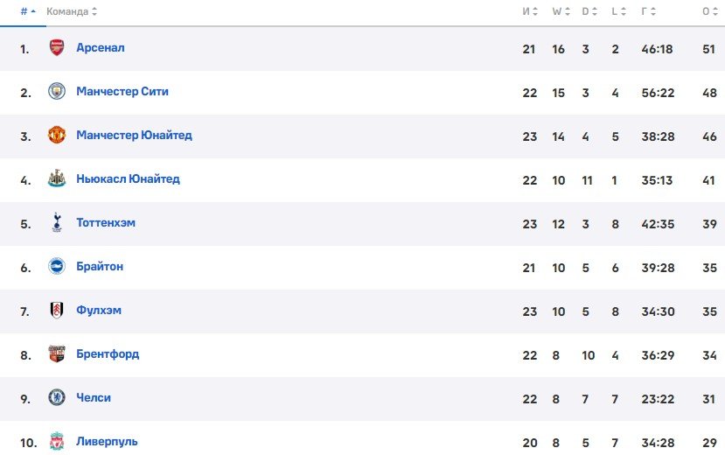
Task: Sort by goals Г column
Action: (x=648, y=11)
